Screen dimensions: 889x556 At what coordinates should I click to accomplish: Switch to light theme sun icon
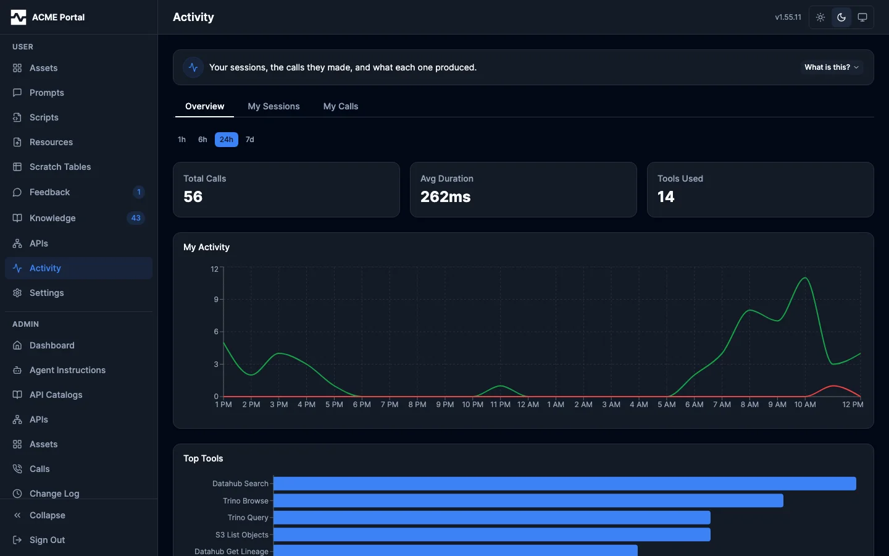point(820,17)
